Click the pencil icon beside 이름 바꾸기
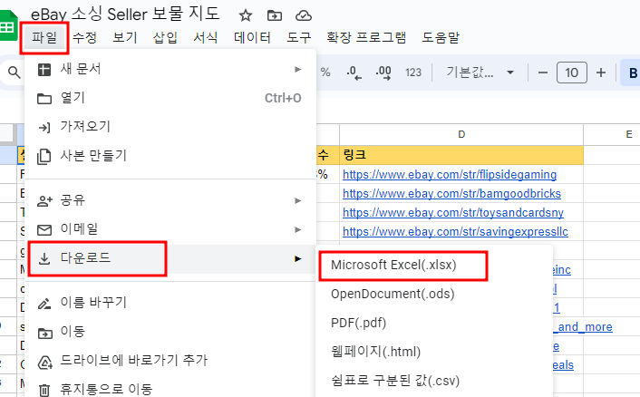 tap(44, 304)
